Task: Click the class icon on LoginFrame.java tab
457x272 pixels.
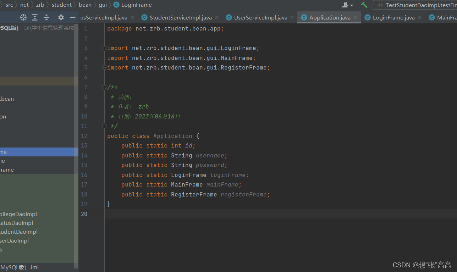Action: point(367,17)
